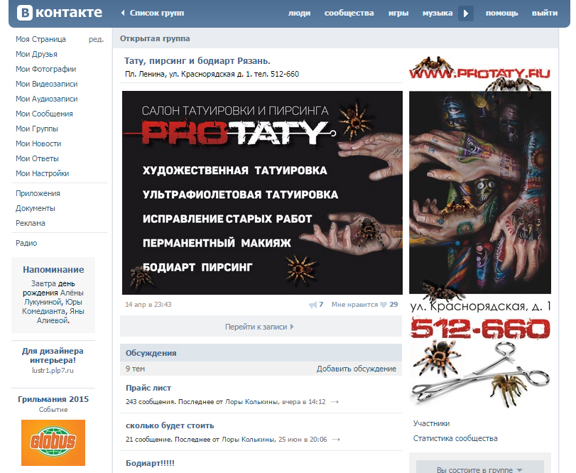Click the 9 тем count
The height and width of the screenshot is (473, 576).
tap(135, 369)
